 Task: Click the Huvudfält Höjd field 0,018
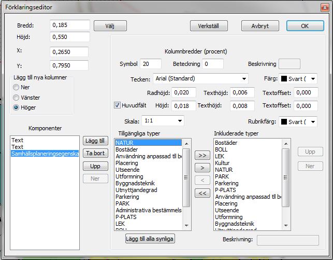[183, 106]
